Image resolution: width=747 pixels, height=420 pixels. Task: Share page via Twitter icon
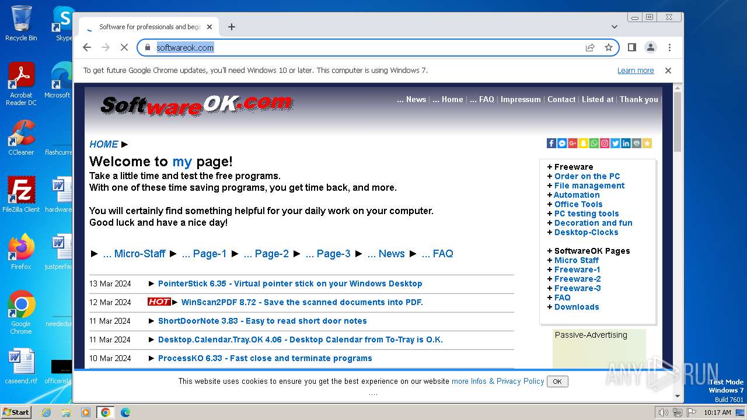(x=615, y=143)
